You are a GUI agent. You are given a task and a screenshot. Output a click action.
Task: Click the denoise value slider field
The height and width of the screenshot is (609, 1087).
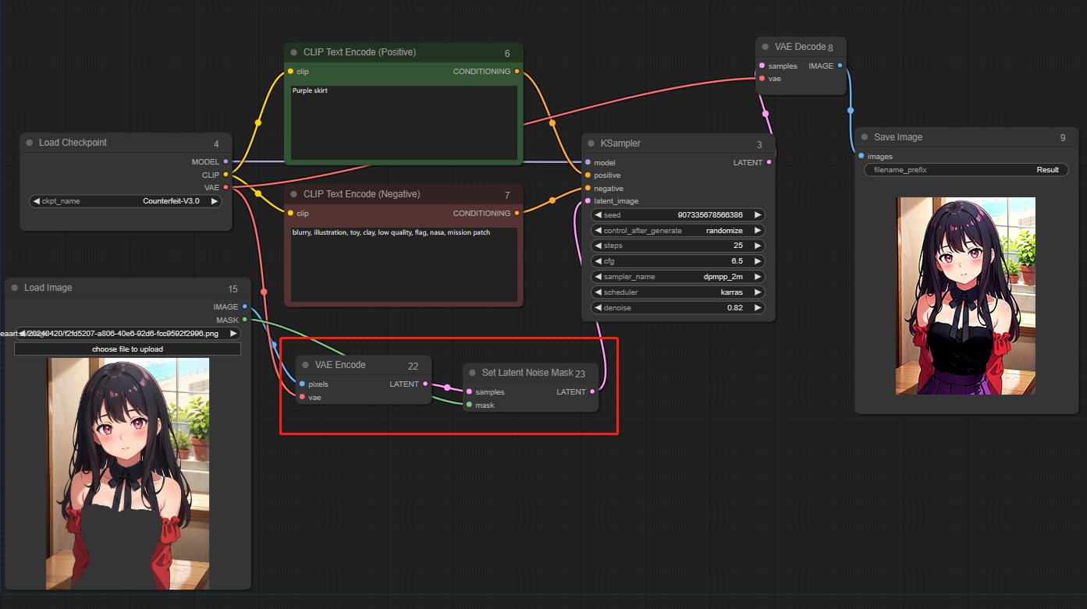[x=677, y=308]
